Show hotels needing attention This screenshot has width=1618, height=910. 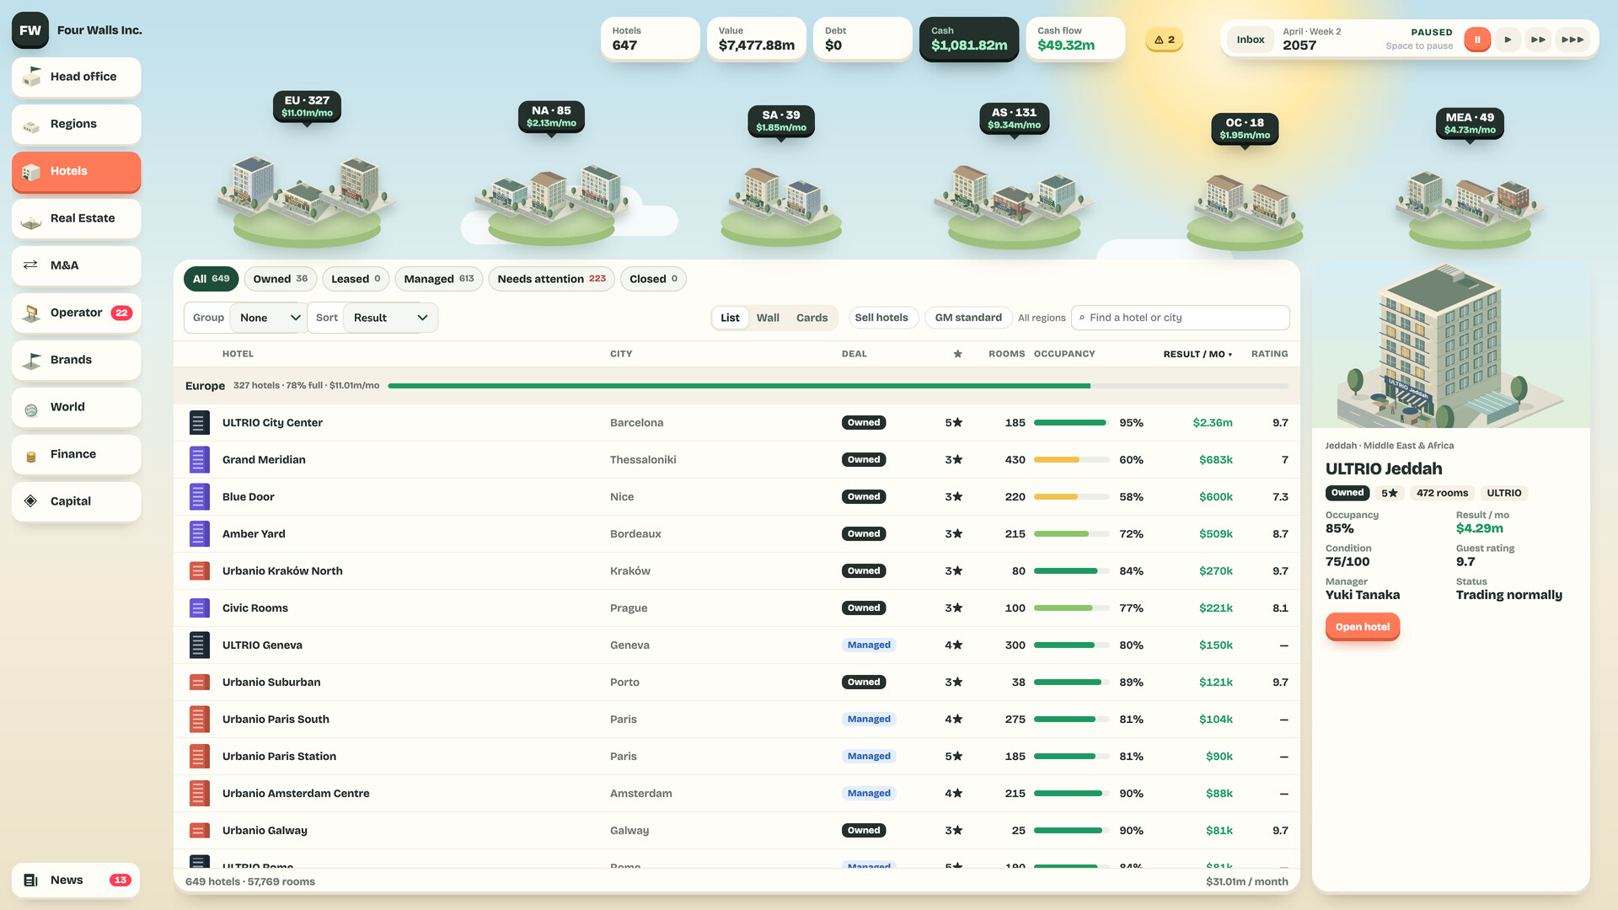[551, 279]
